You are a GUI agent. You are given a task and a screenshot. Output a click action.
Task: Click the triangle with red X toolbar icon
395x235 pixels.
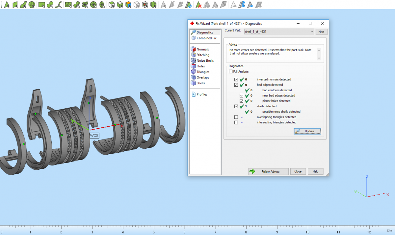coord(198,5)
